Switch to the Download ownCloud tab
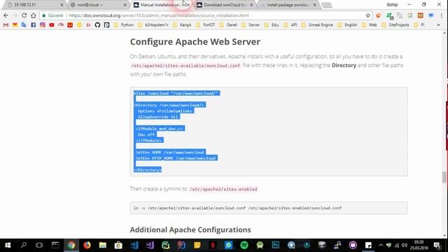 (224, 5)
